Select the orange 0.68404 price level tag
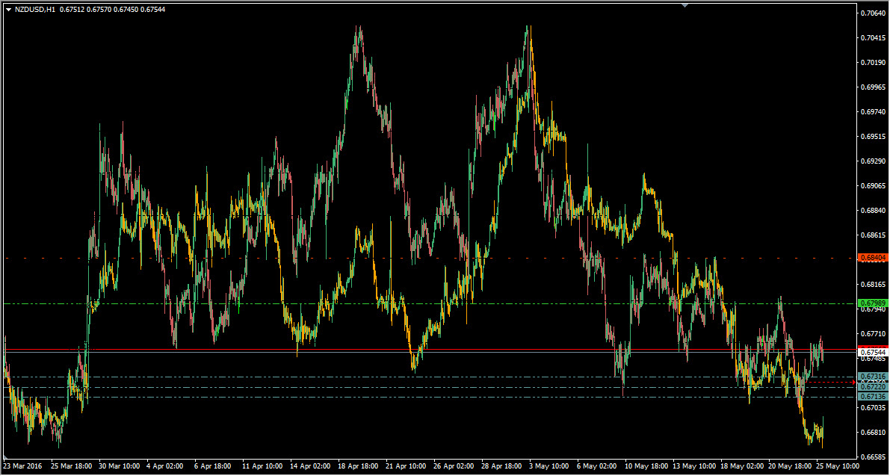 pos(873,258)
